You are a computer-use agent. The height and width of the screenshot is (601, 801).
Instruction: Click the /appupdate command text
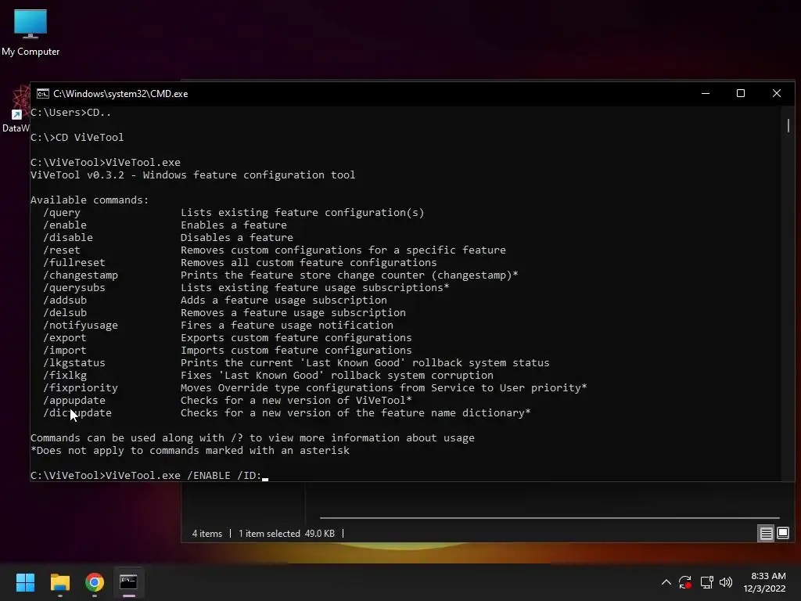tap(74, 401)
